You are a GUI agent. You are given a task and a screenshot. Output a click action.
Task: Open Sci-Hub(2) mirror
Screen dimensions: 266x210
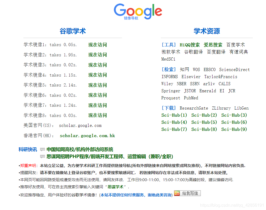(x=204, y=115)
